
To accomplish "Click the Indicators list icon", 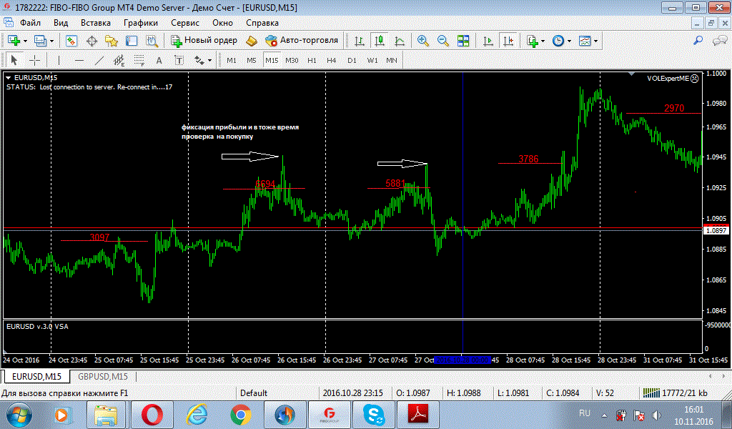I will [x=532, y=41].
